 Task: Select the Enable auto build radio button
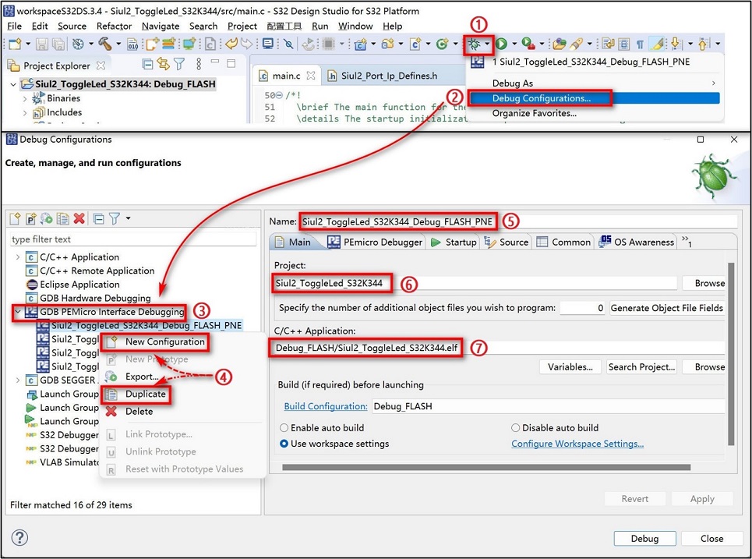pyautogui.click(x=284, y=428)
